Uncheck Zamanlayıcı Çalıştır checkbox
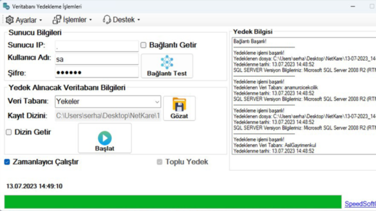The height and width of the screenshot is (211, 376). click(7, 162)
